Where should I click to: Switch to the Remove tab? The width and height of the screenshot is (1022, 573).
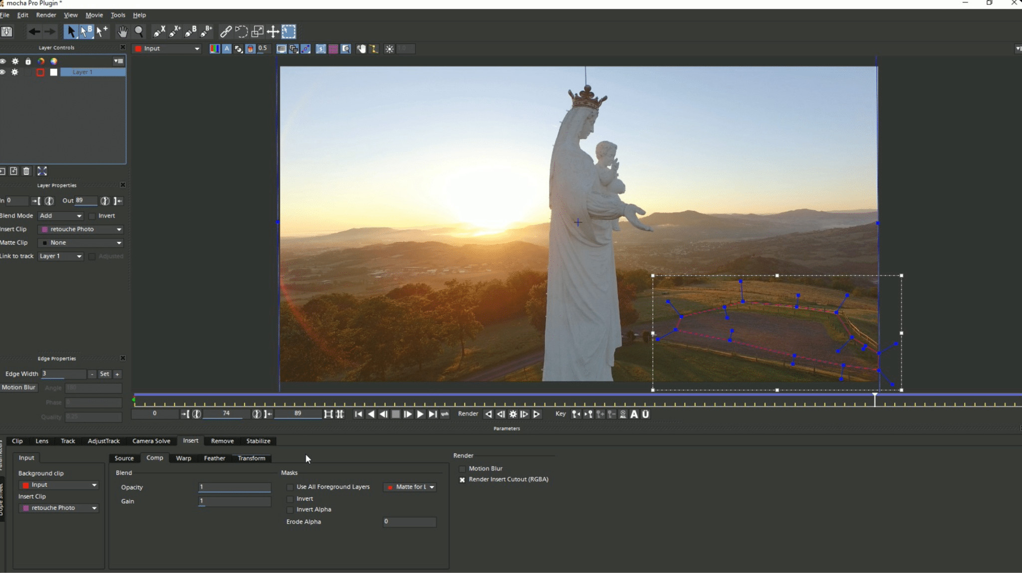pyautogui.click(x=223, y=441)
